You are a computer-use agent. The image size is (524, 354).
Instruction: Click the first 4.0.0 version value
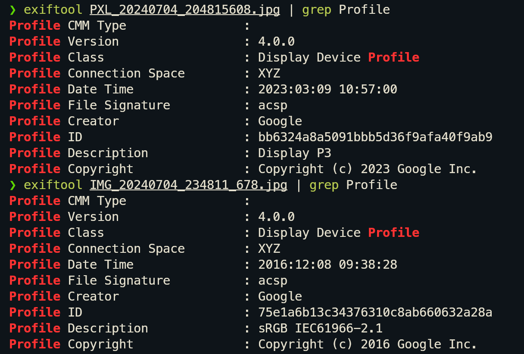[x=276, y=41]
